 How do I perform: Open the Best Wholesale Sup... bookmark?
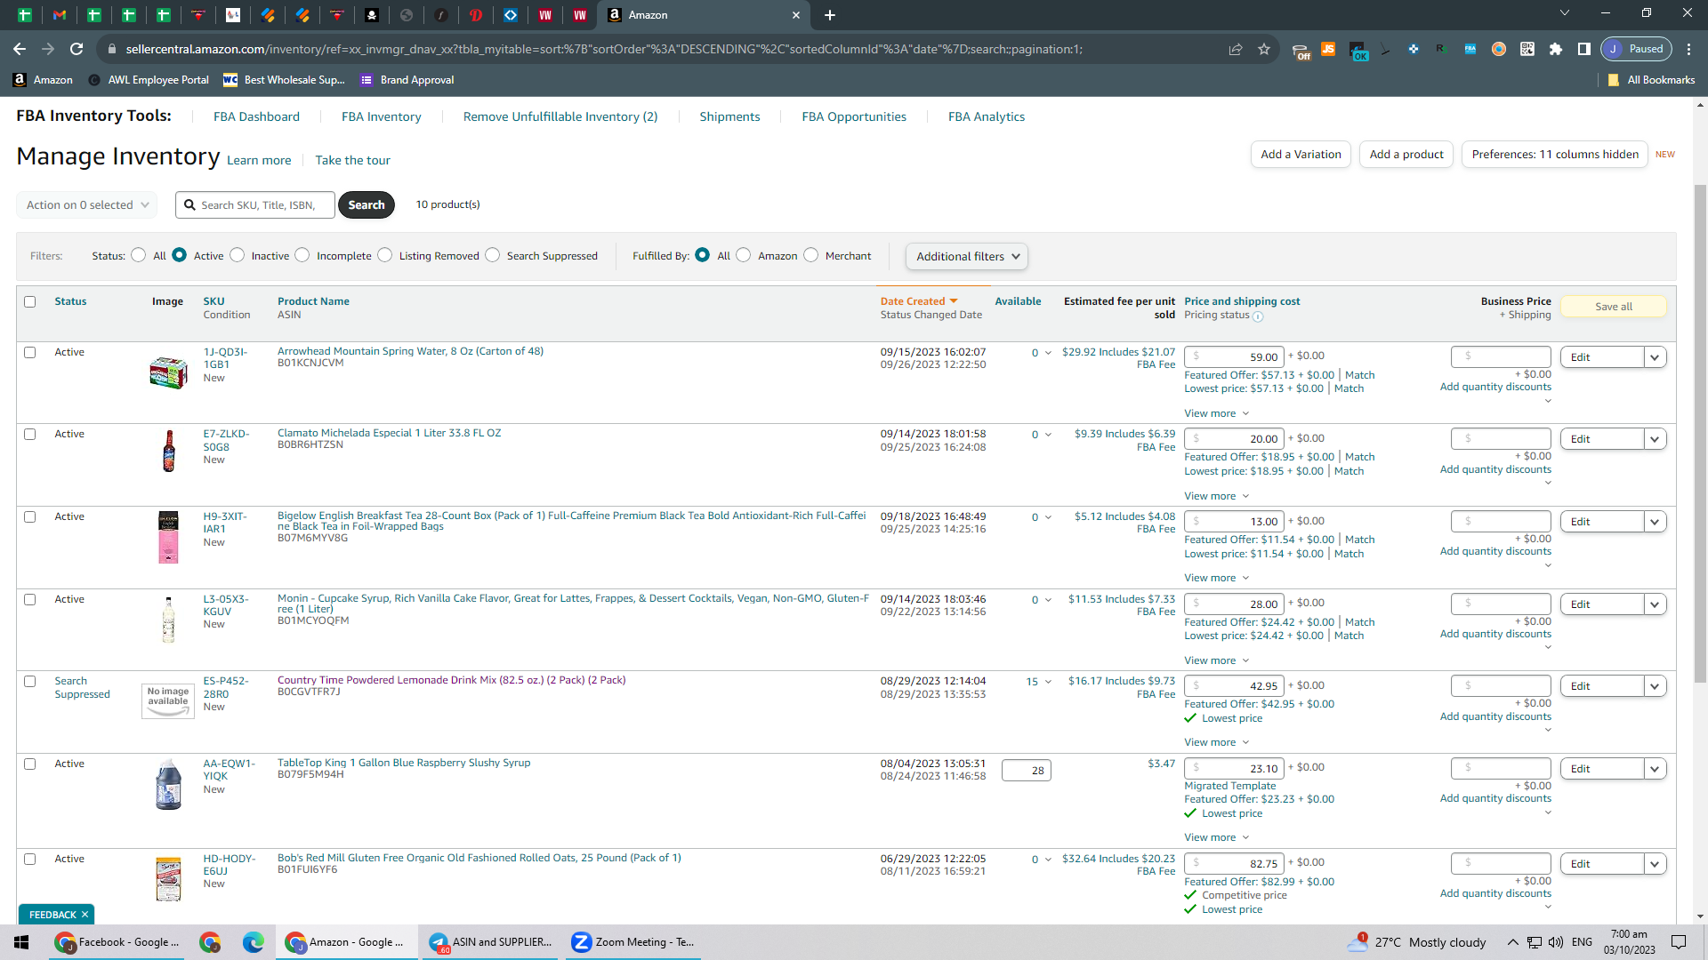pos(284,80)
